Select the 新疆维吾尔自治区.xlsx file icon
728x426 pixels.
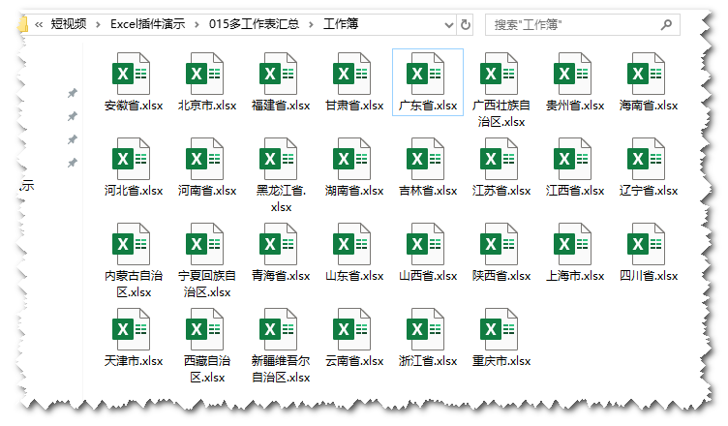pos(278,329)
